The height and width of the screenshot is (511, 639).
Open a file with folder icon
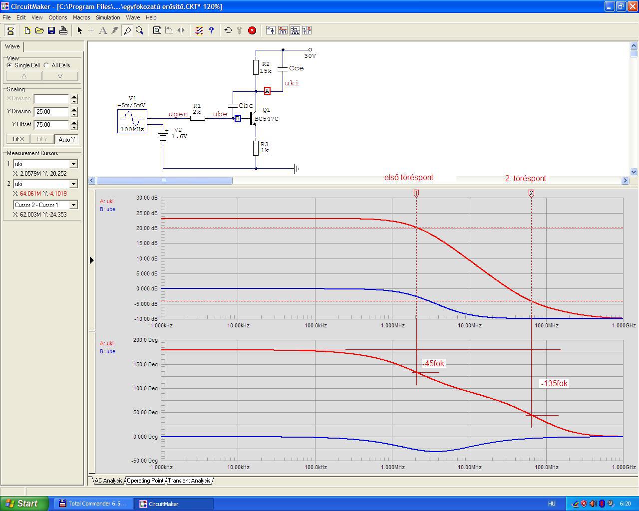pos(39,30)
